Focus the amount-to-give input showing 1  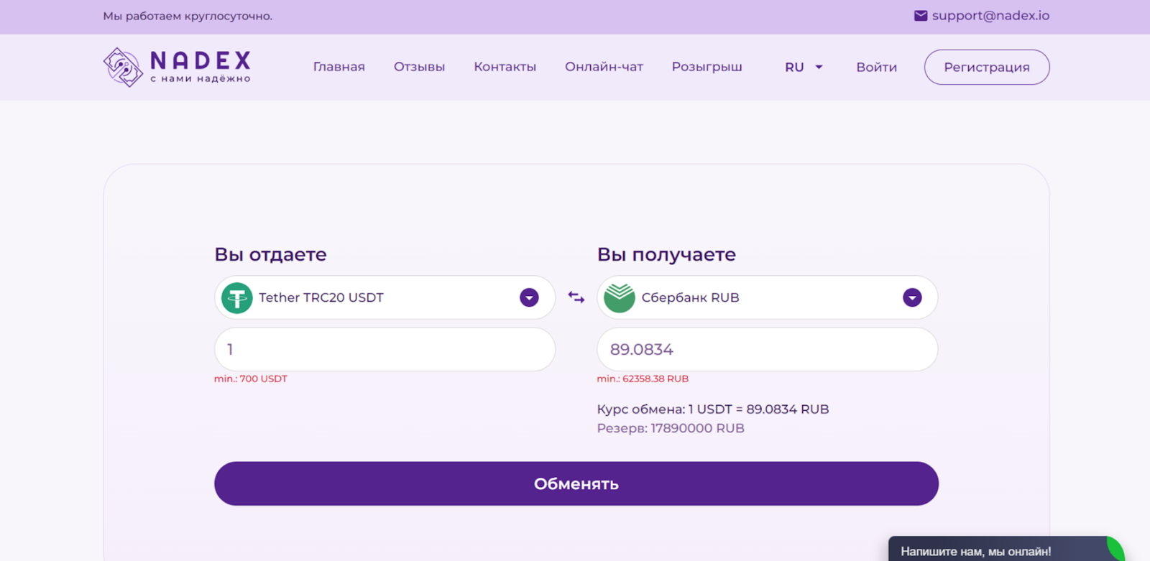pos(385,349)
